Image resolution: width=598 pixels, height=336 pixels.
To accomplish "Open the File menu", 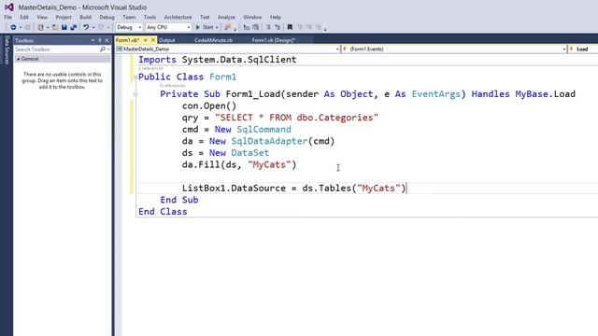I will click(x=7, y=17).
